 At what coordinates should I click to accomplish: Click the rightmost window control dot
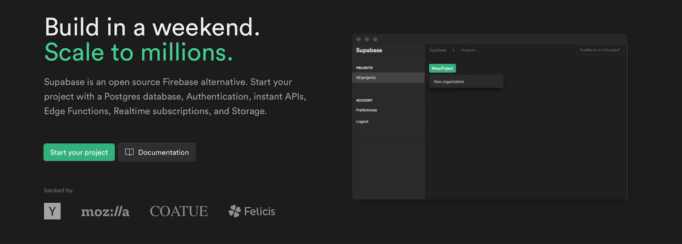[375, 39]
